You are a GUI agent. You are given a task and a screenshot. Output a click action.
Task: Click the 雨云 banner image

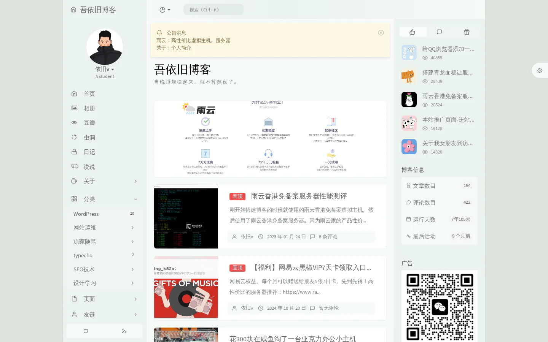[x=270, y=139]
